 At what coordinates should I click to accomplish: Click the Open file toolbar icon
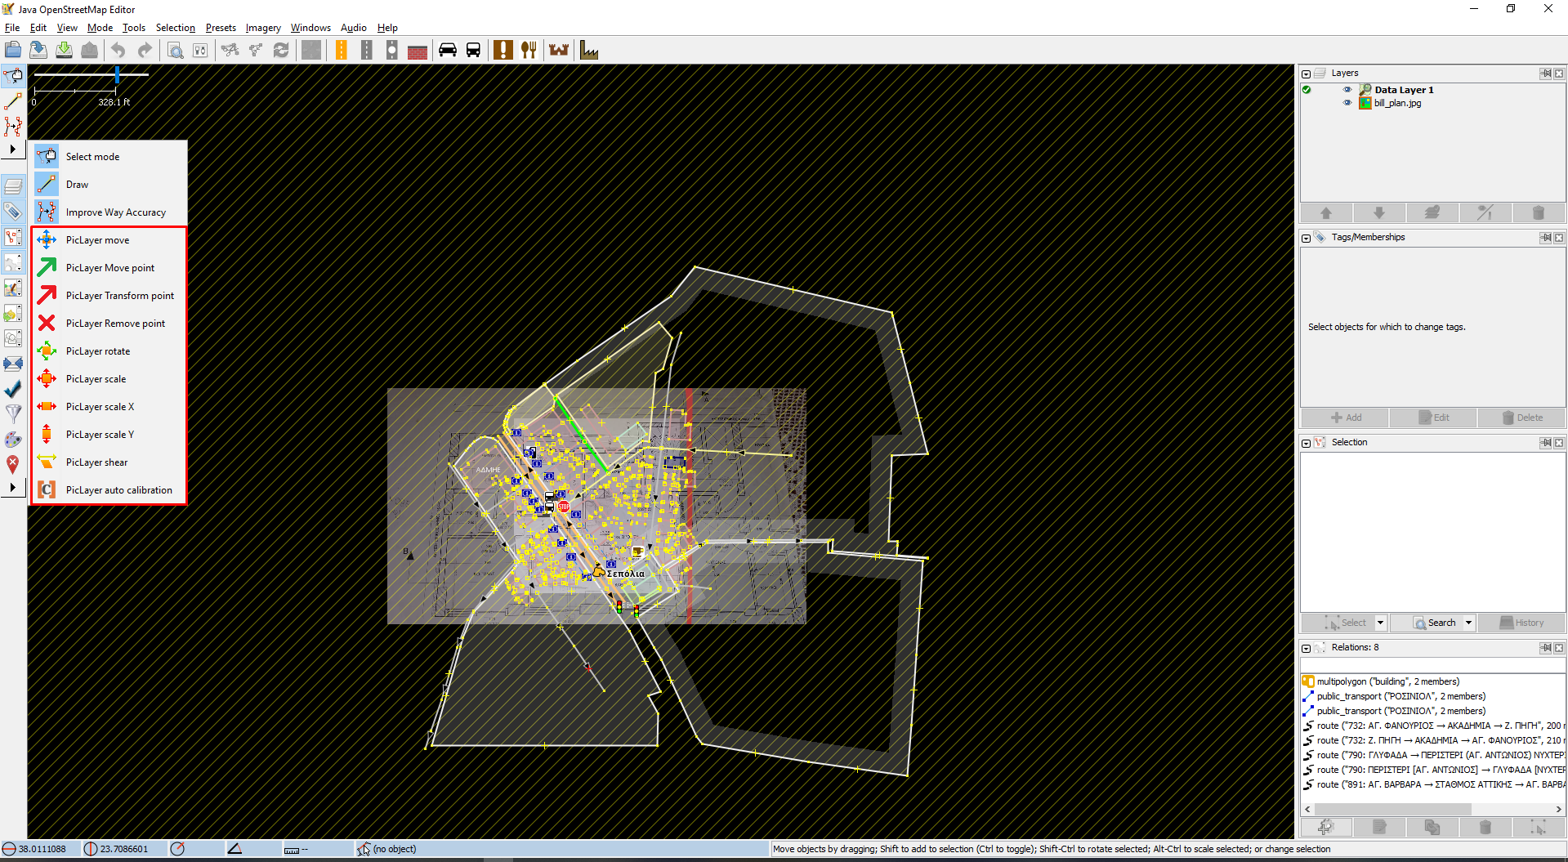[x=13, y=51]
